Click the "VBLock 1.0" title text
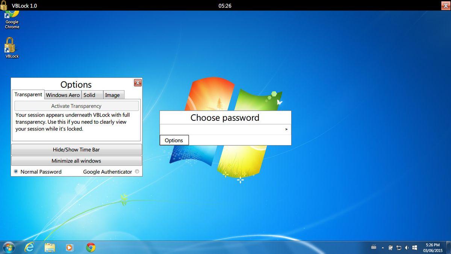451x254 pixels. [24, 6]
